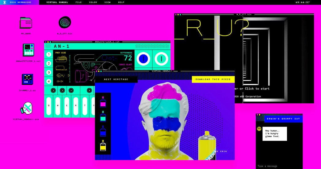Open the W_R_U??.bin spiral icon
The image size is (321, 169).
65,23
